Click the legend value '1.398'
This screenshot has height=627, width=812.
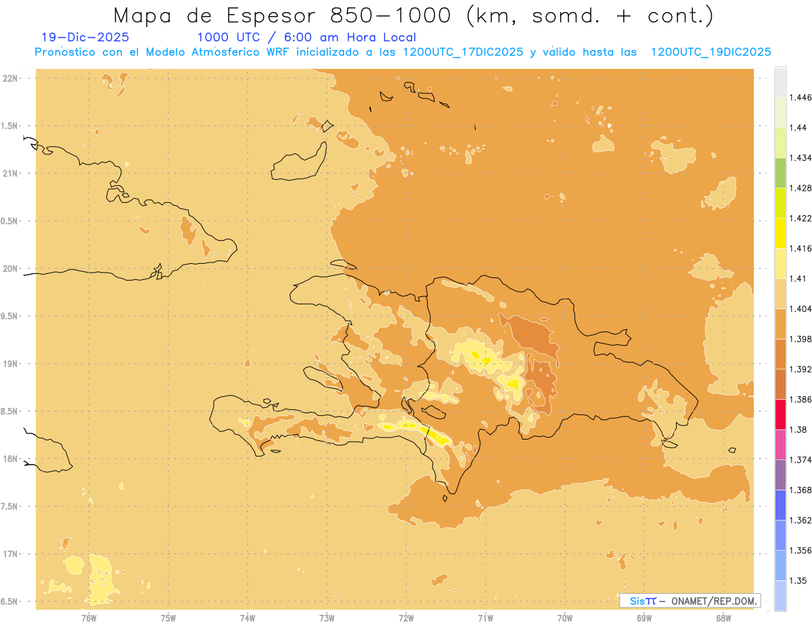tap(802, 340)
